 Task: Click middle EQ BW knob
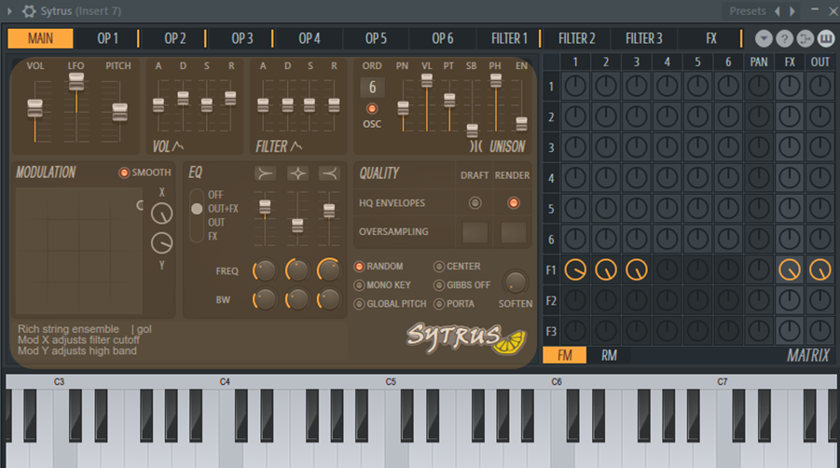coord(296,299)
